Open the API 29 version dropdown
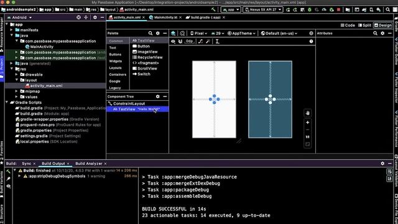 point(218,33)
